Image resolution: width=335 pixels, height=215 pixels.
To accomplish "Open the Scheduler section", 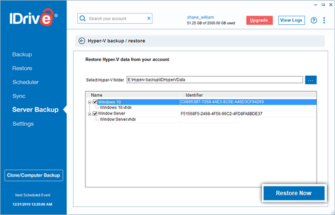I will point(25,82).
